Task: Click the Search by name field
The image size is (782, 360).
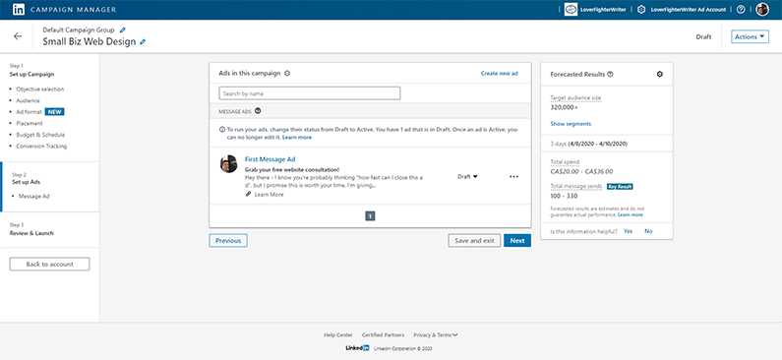Action: coord(309,93)
